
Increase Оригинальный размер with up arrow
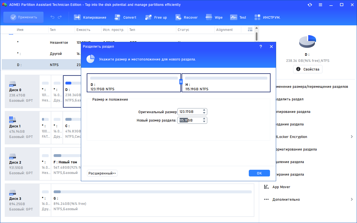[x=204, y=110]
